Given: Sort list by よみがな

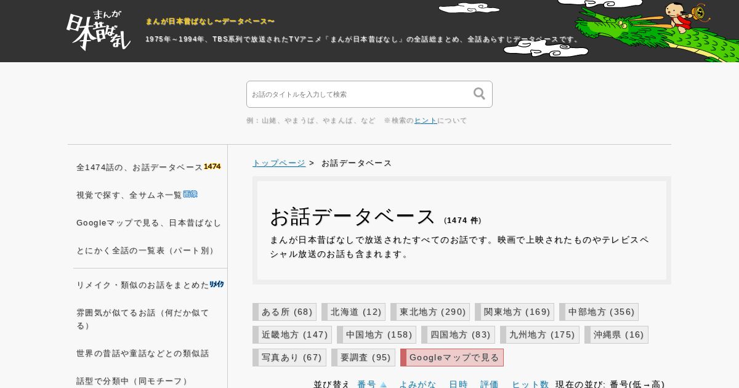Looking at the screenshot, I should (x=418, y=384).
